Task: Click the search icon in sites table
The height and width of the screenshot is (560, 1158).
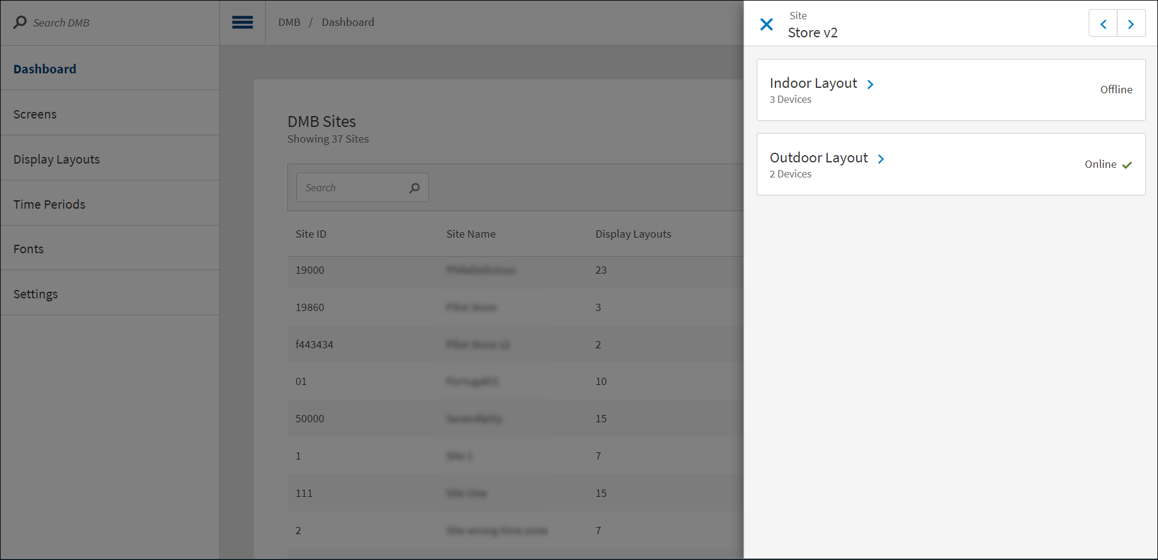Action: click(415, 188)
